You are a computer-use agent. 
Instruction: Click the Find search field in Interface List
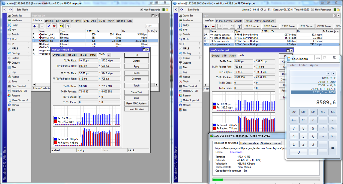[152, 26]
